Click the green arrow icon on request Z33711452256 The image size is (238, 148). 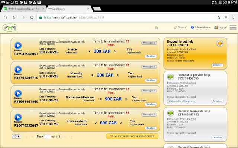pyautogui.click(x=171, y=77)
